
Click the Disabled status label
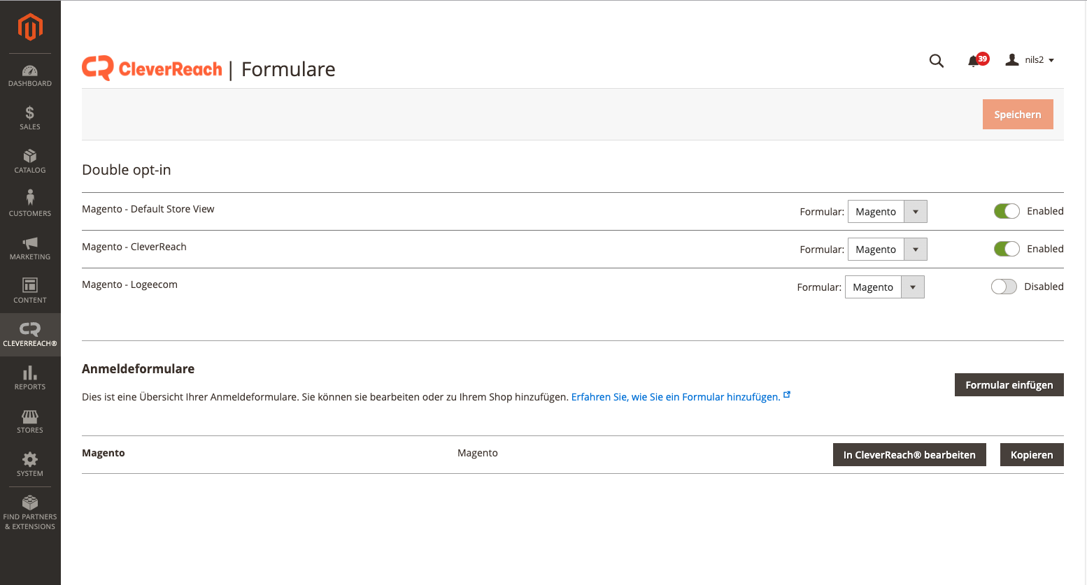coord(1044,287)
